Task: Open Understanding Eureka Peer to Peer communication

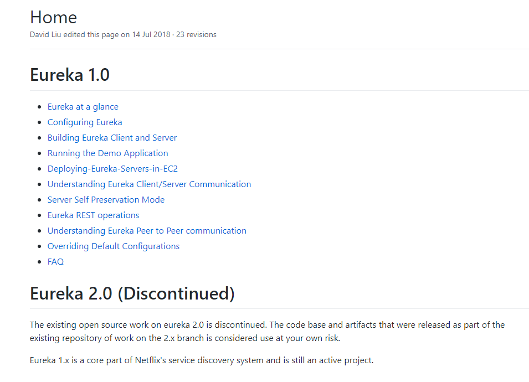Action: coord(147,231)
